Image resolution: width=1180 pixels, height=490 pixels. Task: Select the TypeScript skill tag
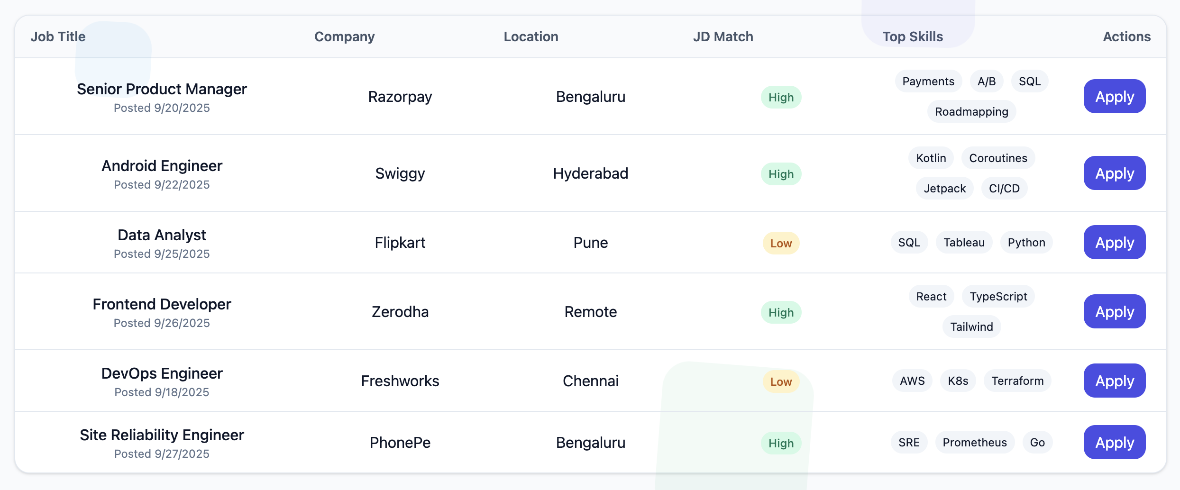coord(998,296)
